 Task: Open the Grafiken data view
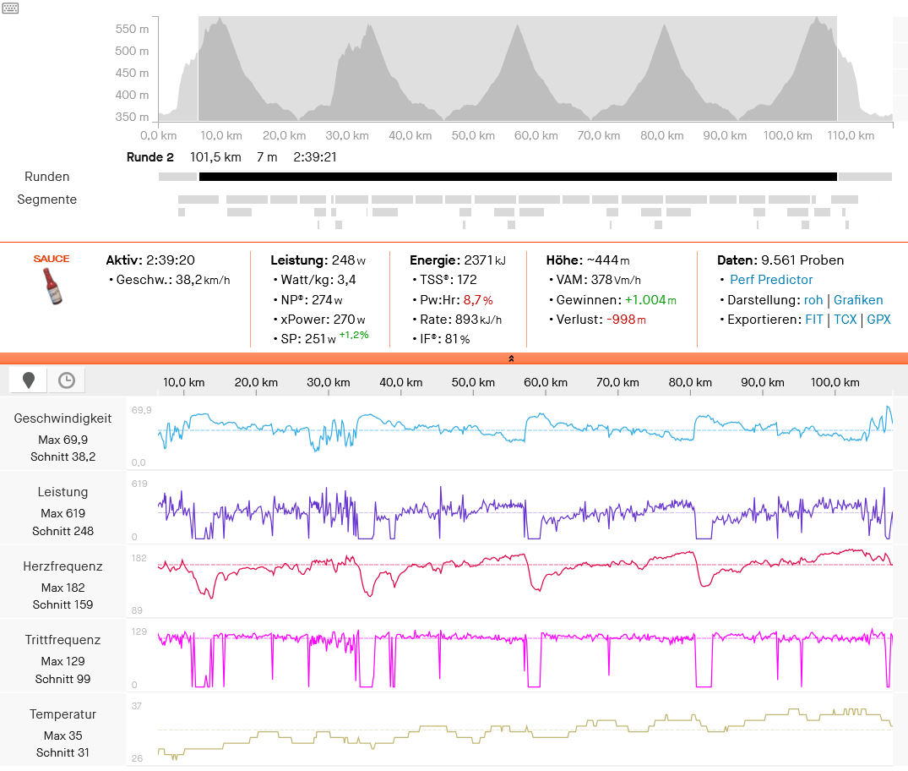point(858,300)
